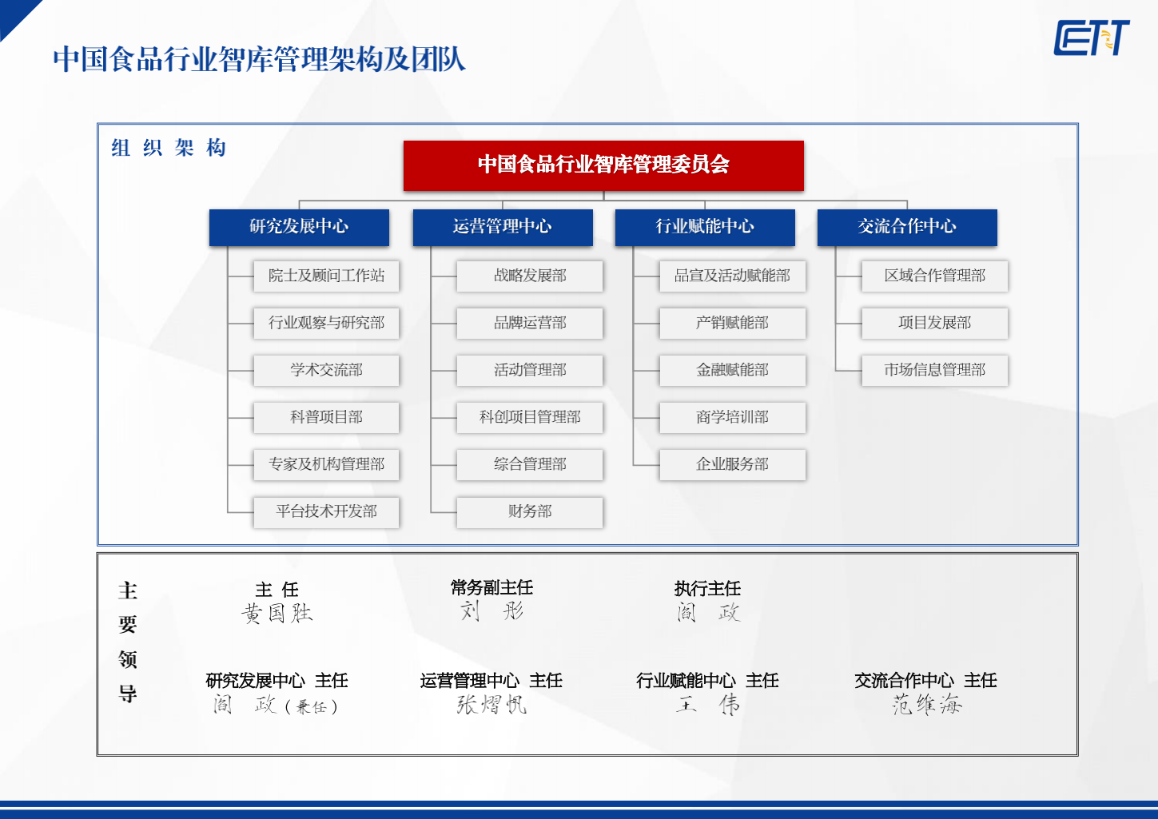Select the 黄国胜 name under 主任
The image size is (1158, 819).
pos(277,614)
